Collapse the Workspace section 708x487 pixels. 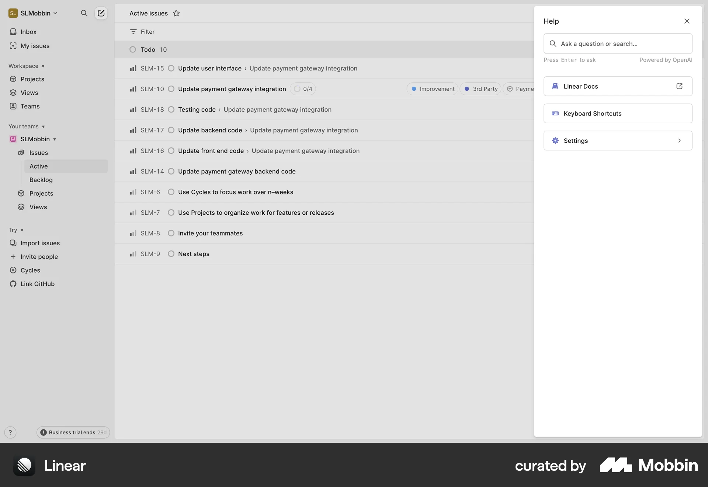tap(44, 66)
